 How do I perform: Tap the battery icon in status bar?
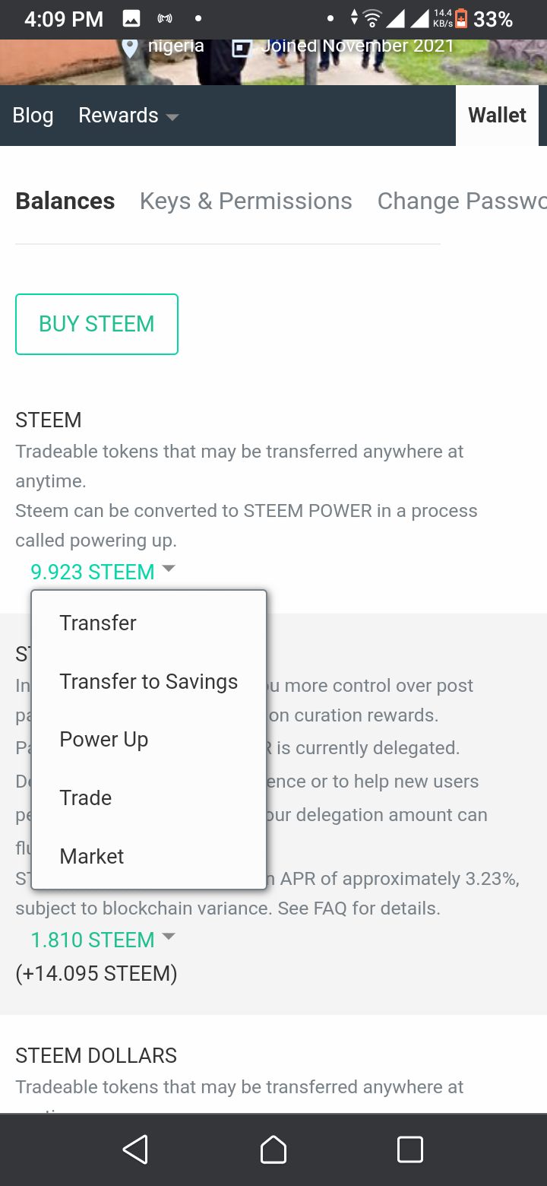[x=461, y=19]
